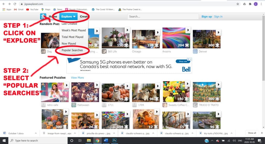
Task: Close the downloads bar
Action: pyautogui.click(x=262, y=133)
